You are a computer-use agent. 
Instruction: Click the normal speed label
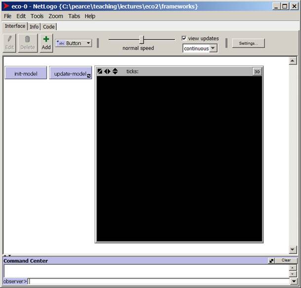pos(138,48)
